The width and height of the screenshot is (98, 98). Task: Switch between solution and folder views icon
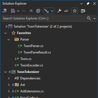(4, 11)
